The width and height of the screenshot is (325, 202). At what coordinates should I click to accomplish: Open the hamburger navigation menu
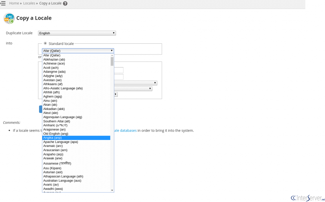coord(3,3)
